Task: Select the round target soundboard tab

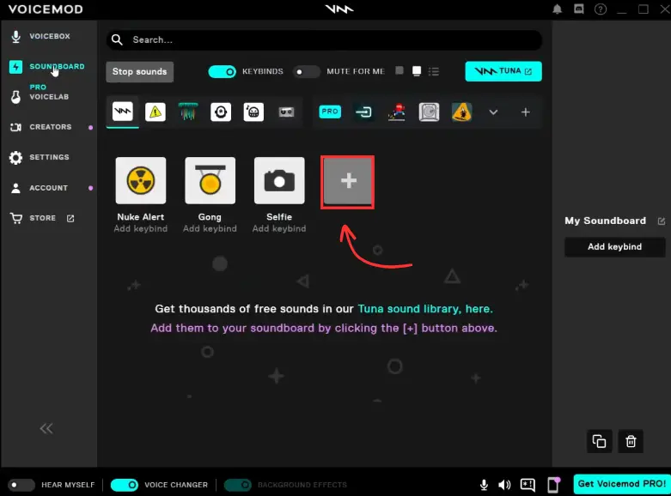Action: (221, 112)
